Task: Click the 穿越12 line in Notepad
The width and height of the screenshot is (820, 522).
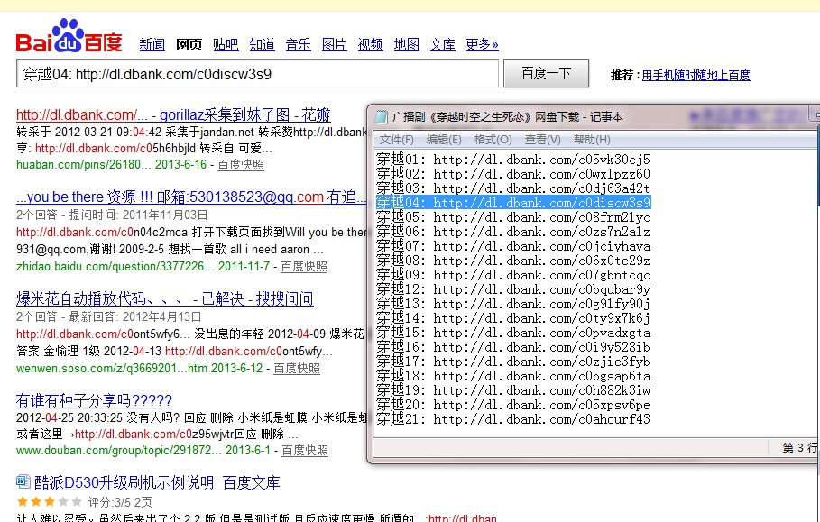Action: click(x=512, y=289)
